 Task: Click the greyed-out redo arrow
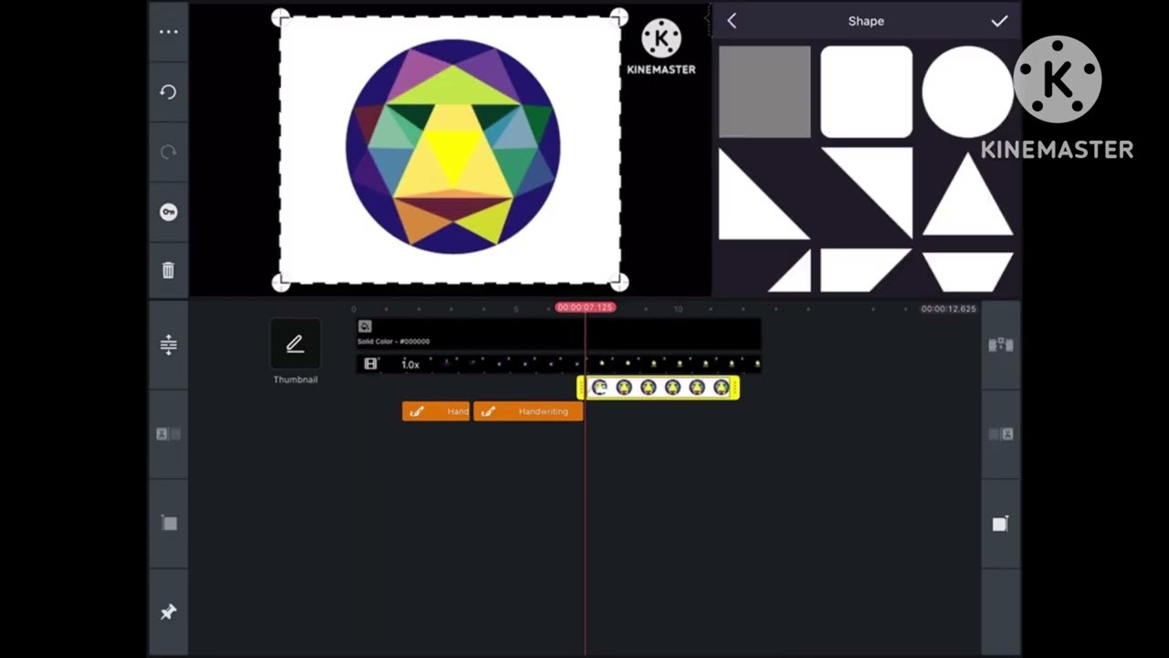pyautogui.click(x=168, y=152)
